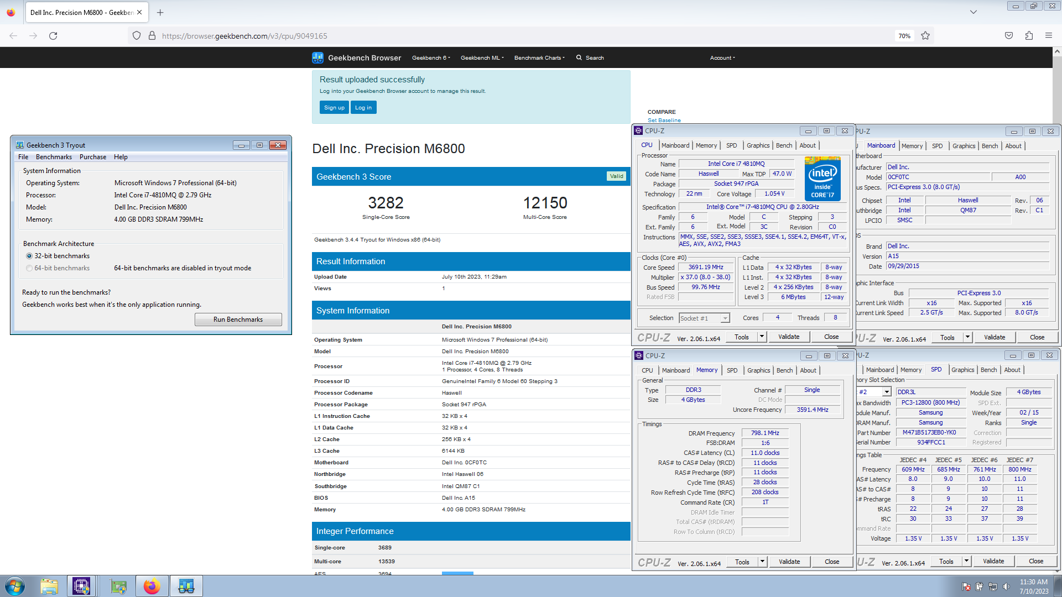Open a new browser tab
The width and height of the screenshot is (1062, 597).
[x=160, y=12]
